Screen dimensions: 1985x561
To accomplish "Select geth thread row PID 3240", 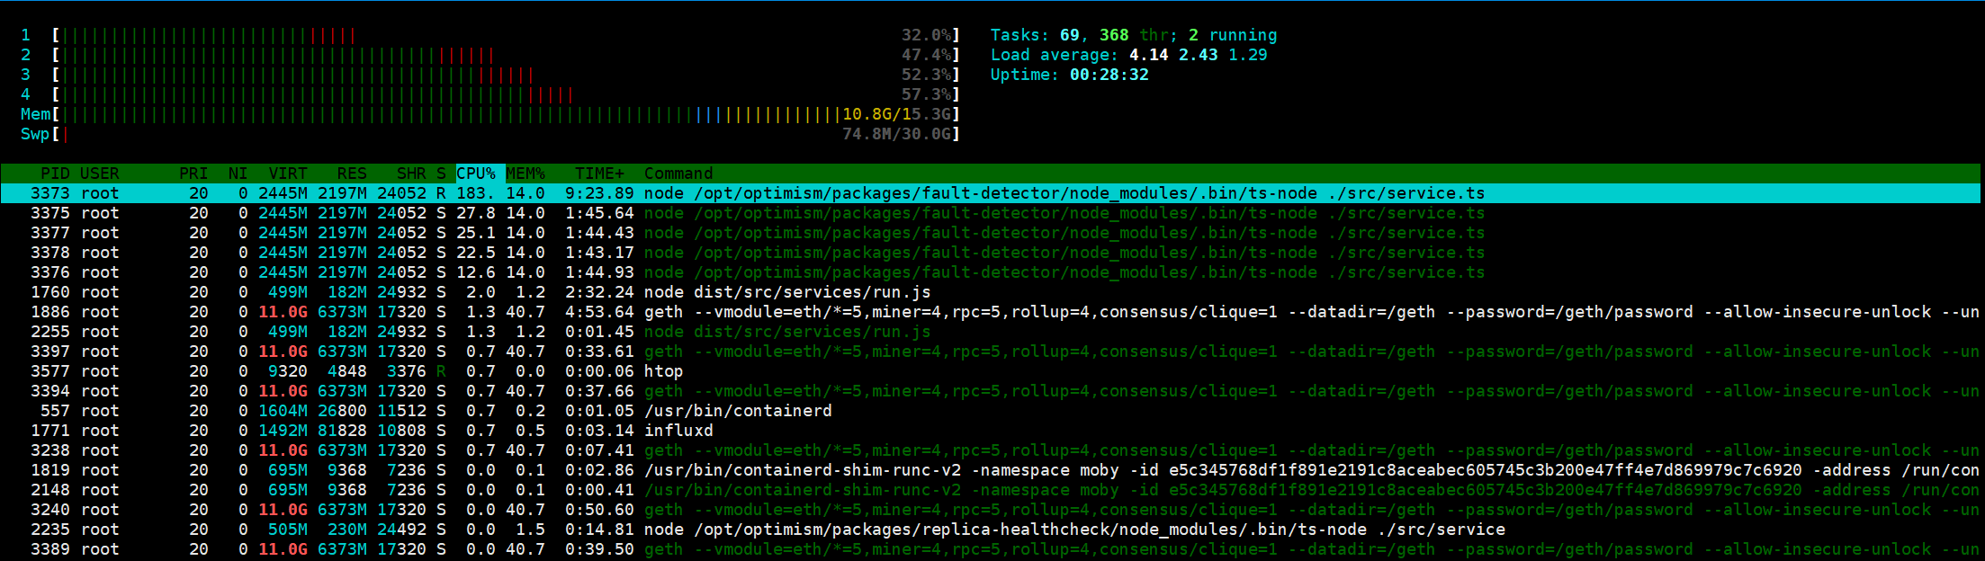I will tap(991, 510).
